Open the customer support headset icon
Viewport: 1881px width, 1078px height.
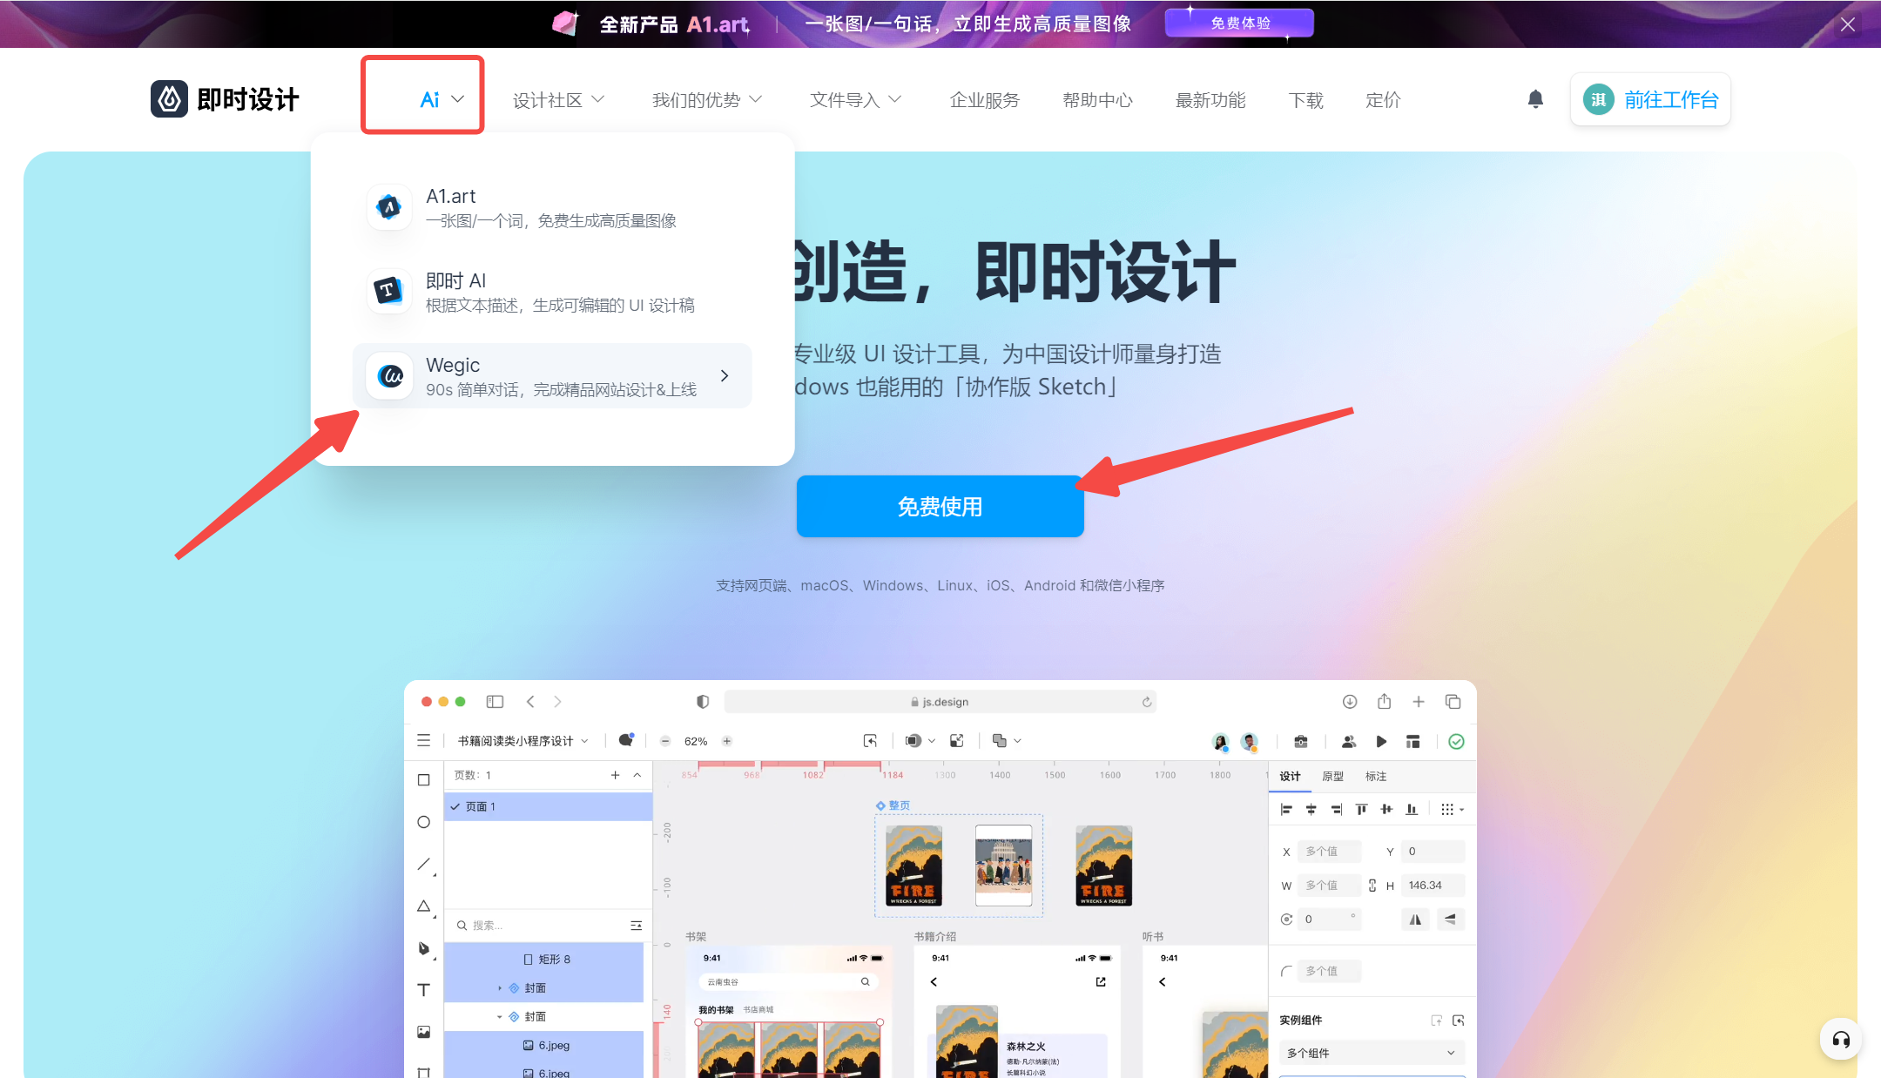[1841, 1039]
